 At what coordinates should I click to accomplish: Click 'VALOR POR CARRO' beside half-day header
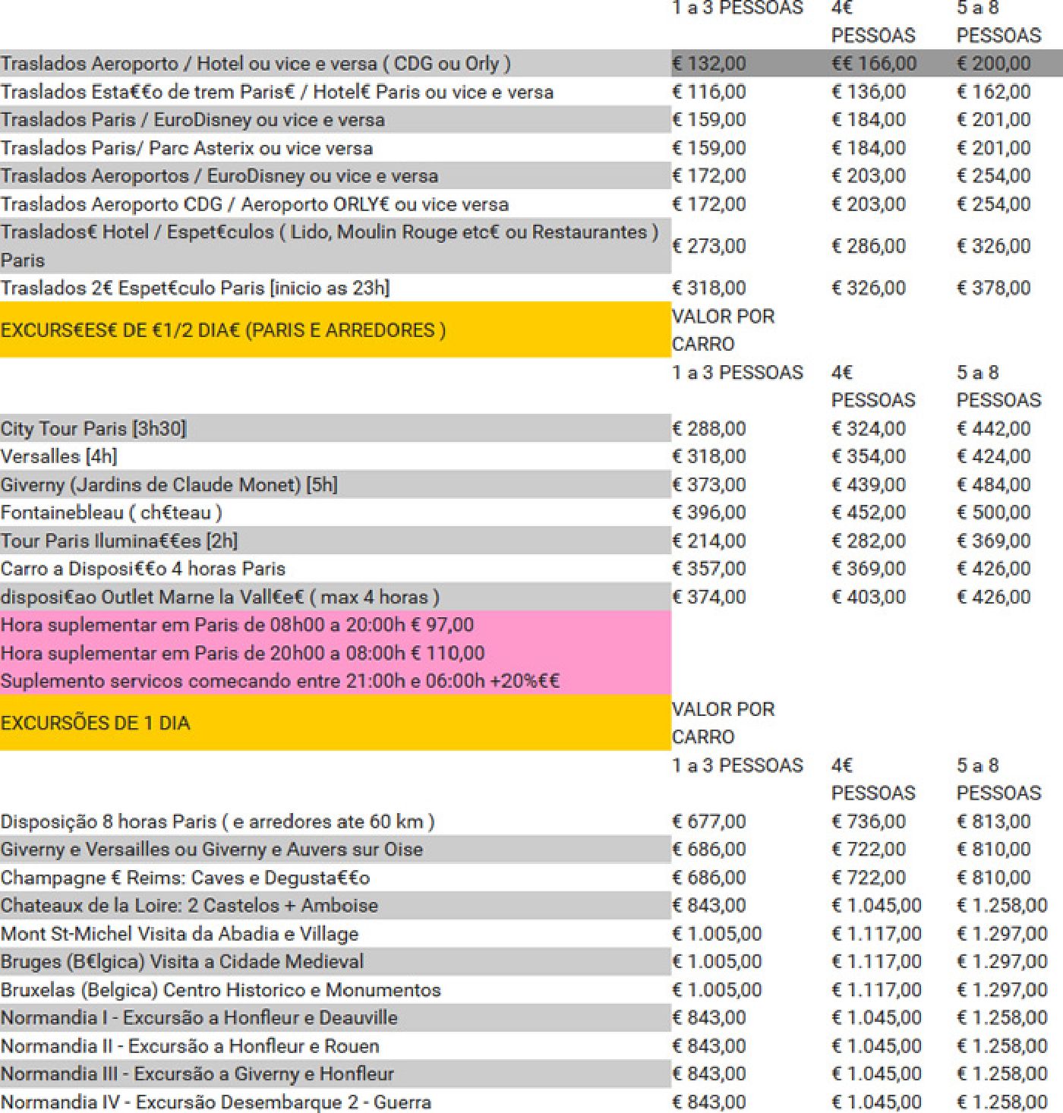pyautogui.click(x=723, y=329)
